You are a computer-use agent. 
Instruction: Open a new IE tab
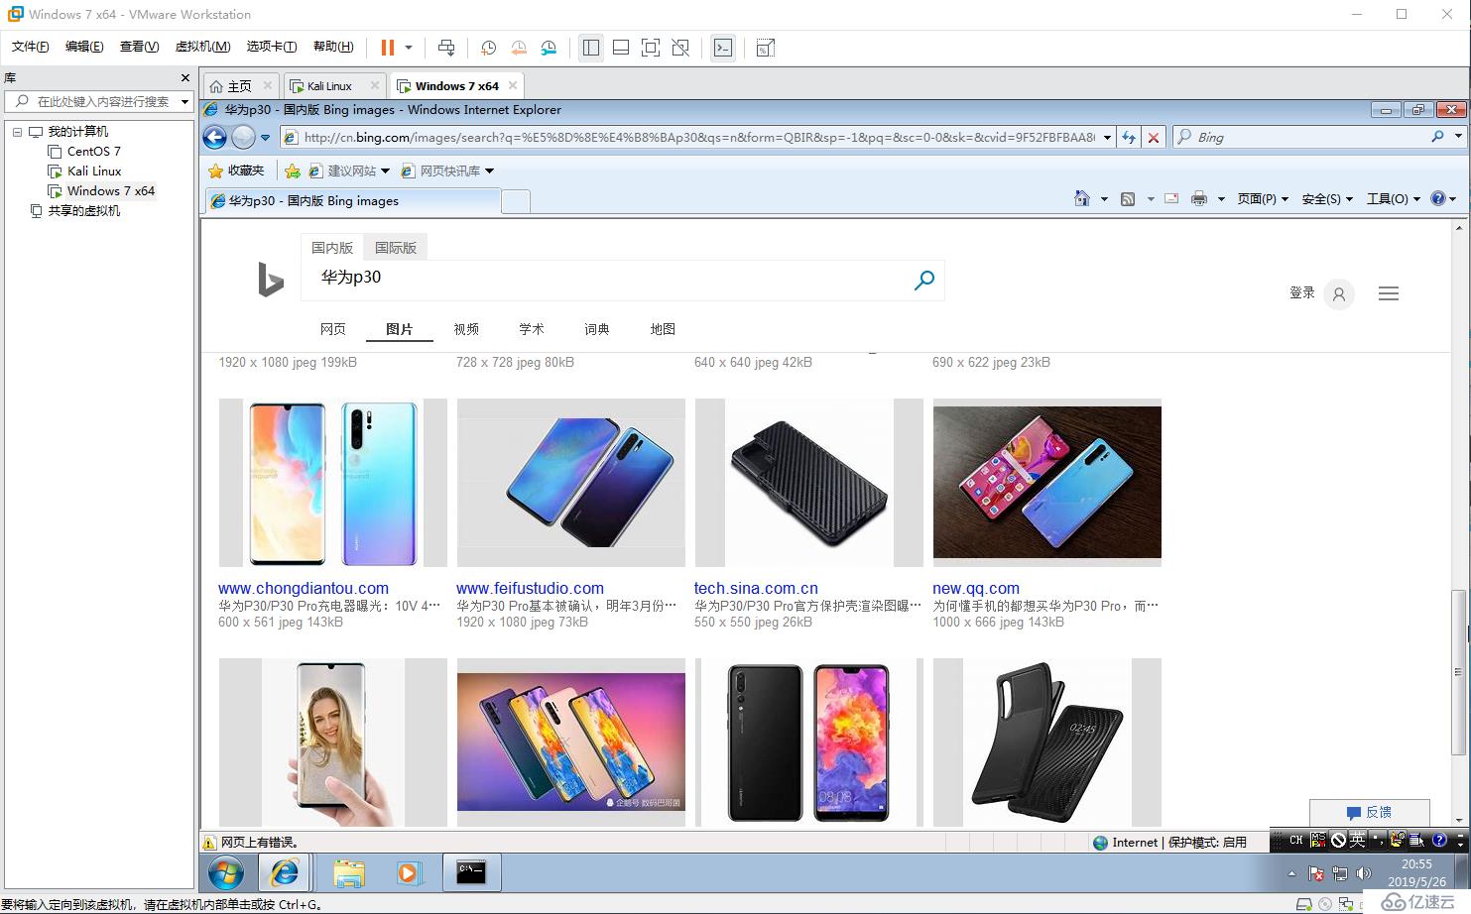tap(516, 201)
